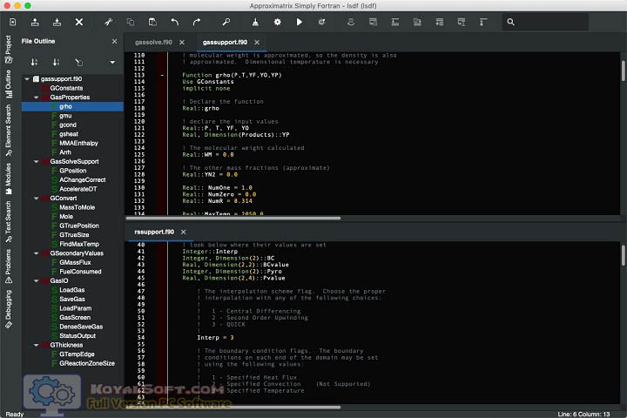The width and height of the screenshot is (627, 418).
Task: Select MMAEnthalpy in the outline tree
Action: [78, 143]
